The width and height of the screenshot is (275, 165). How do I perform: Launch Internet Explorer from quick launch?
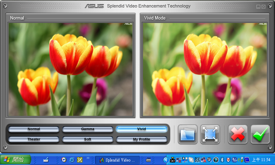72,159
